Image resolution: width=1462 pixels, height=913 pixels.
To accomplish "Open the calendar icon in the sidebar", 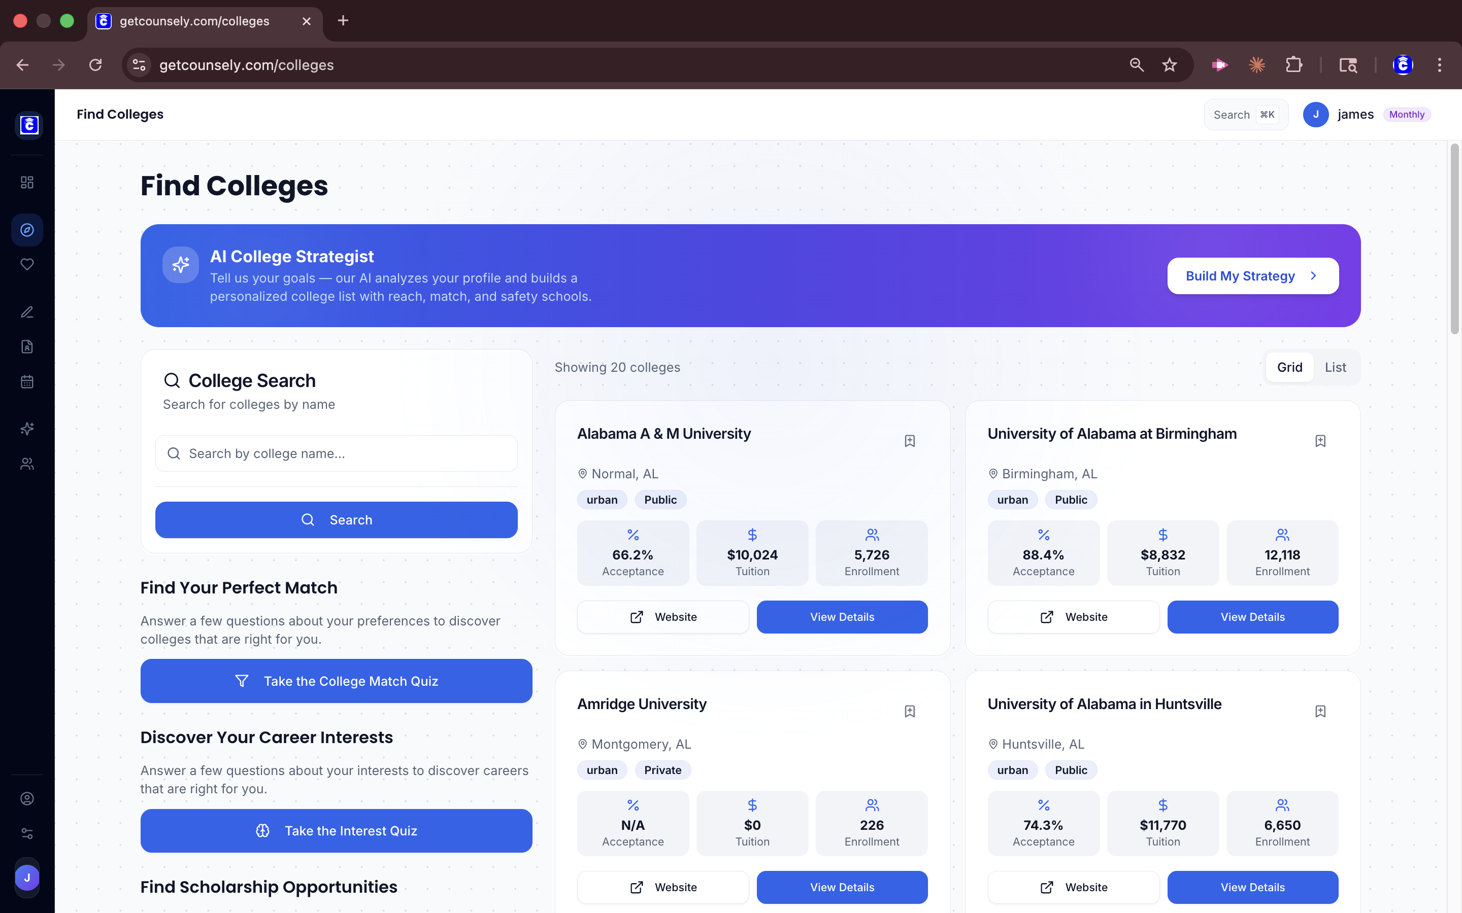I will pos(26,381).
